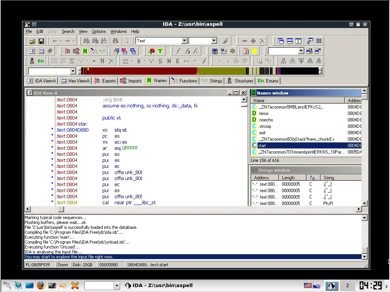Open the dropdown left of the navigation band
The image size is (390, 292).
click(x=73, y=71)
